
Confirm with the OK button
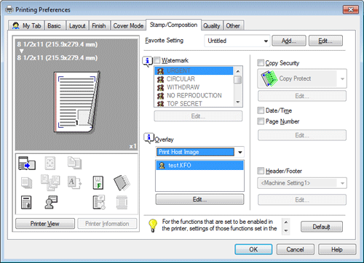click(253, 249)
